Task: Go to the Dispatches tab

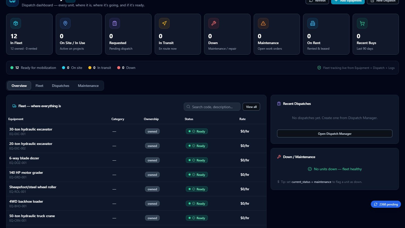Action: click(x=60, y=86)
